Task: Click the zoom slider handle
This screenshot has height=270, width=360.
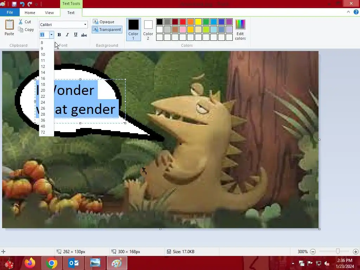Action: coord(338,251)
